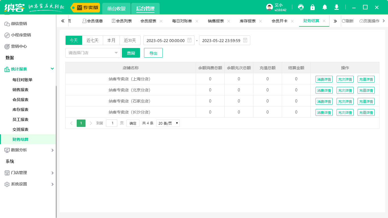Open the 20条/页 page size dropdown

168,123
